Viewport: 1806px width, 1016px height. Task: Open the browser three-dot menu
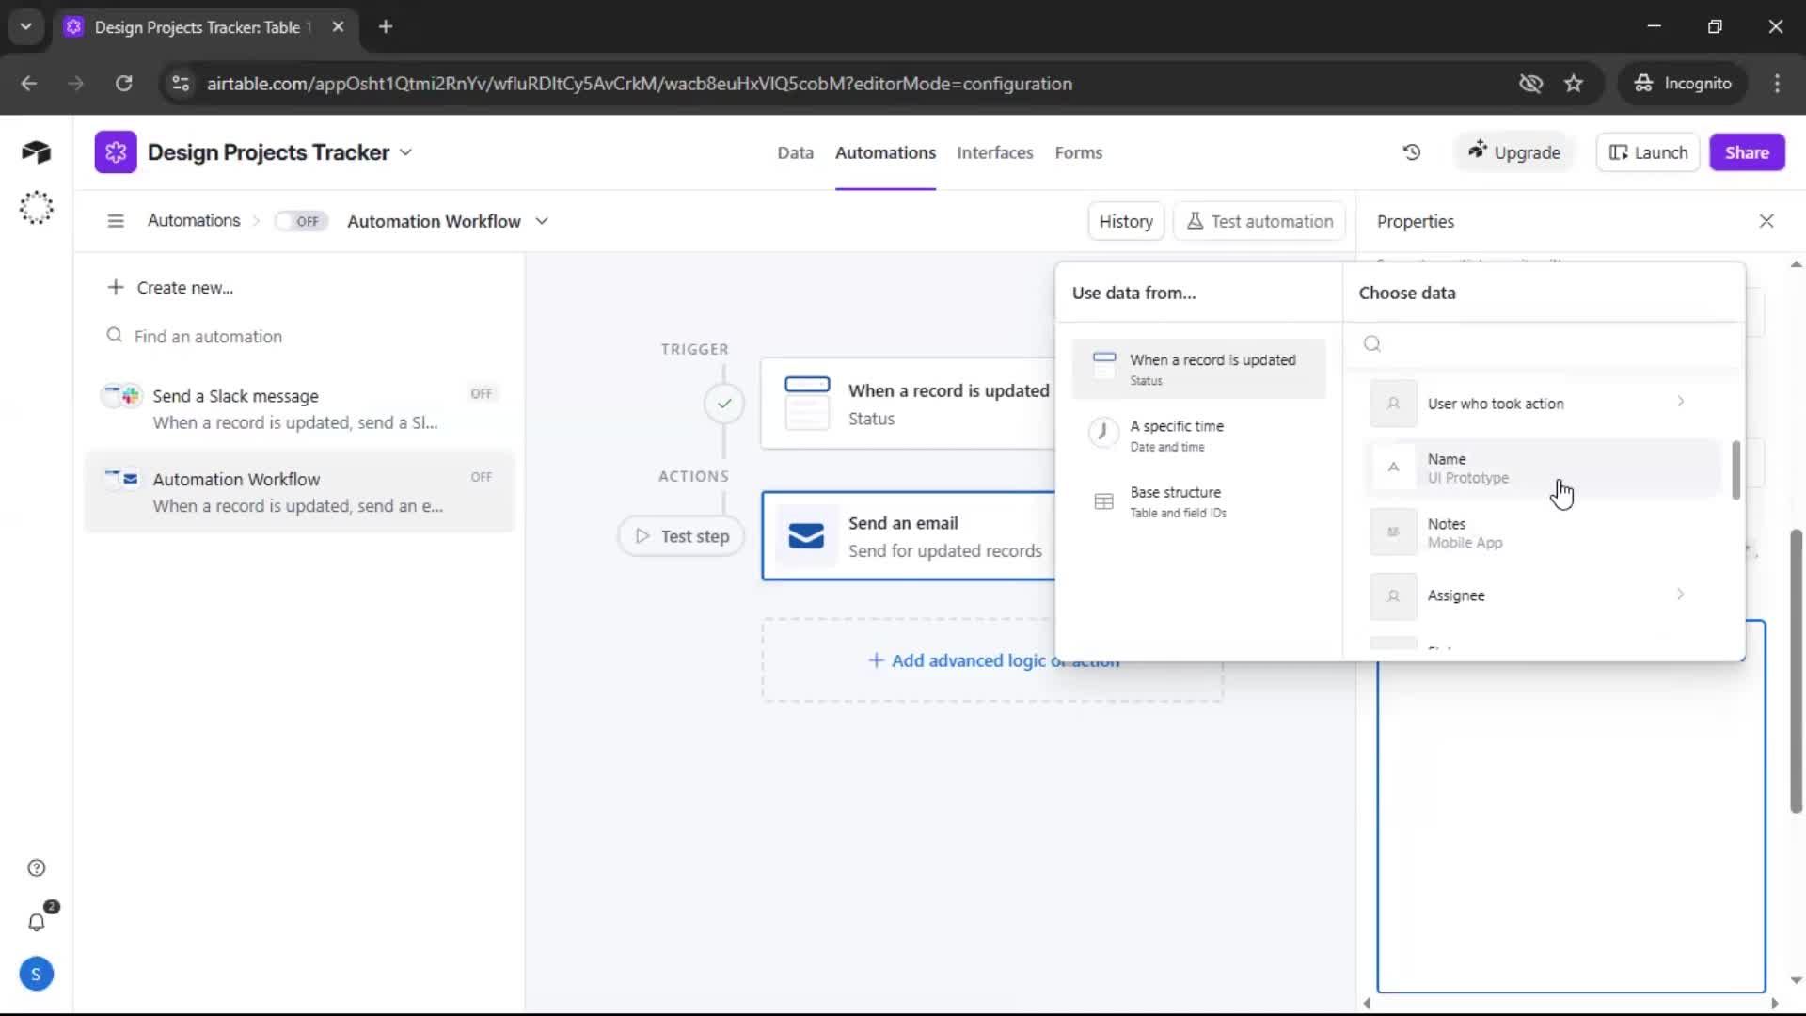1777,84
